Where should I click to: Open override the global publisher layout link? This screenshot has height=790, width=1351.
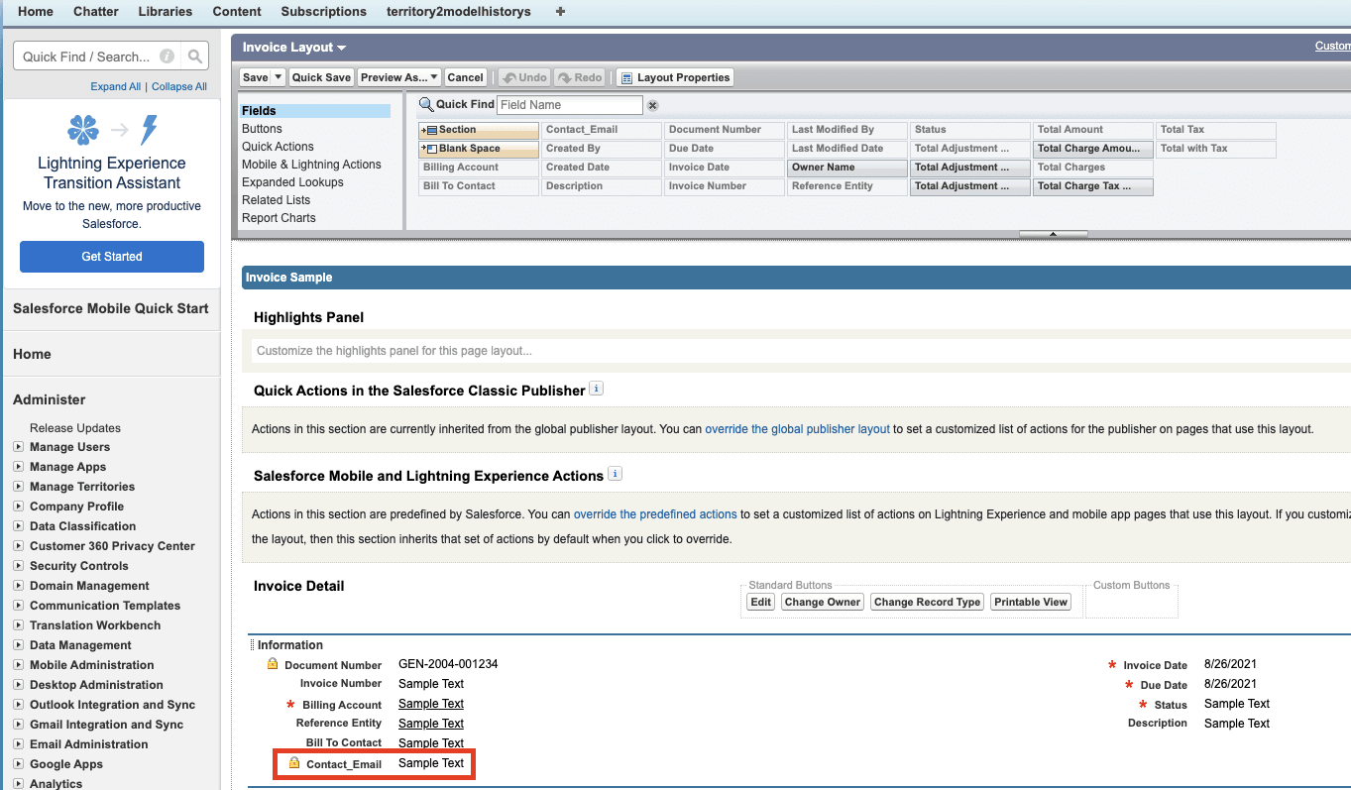tap(798, 429)
